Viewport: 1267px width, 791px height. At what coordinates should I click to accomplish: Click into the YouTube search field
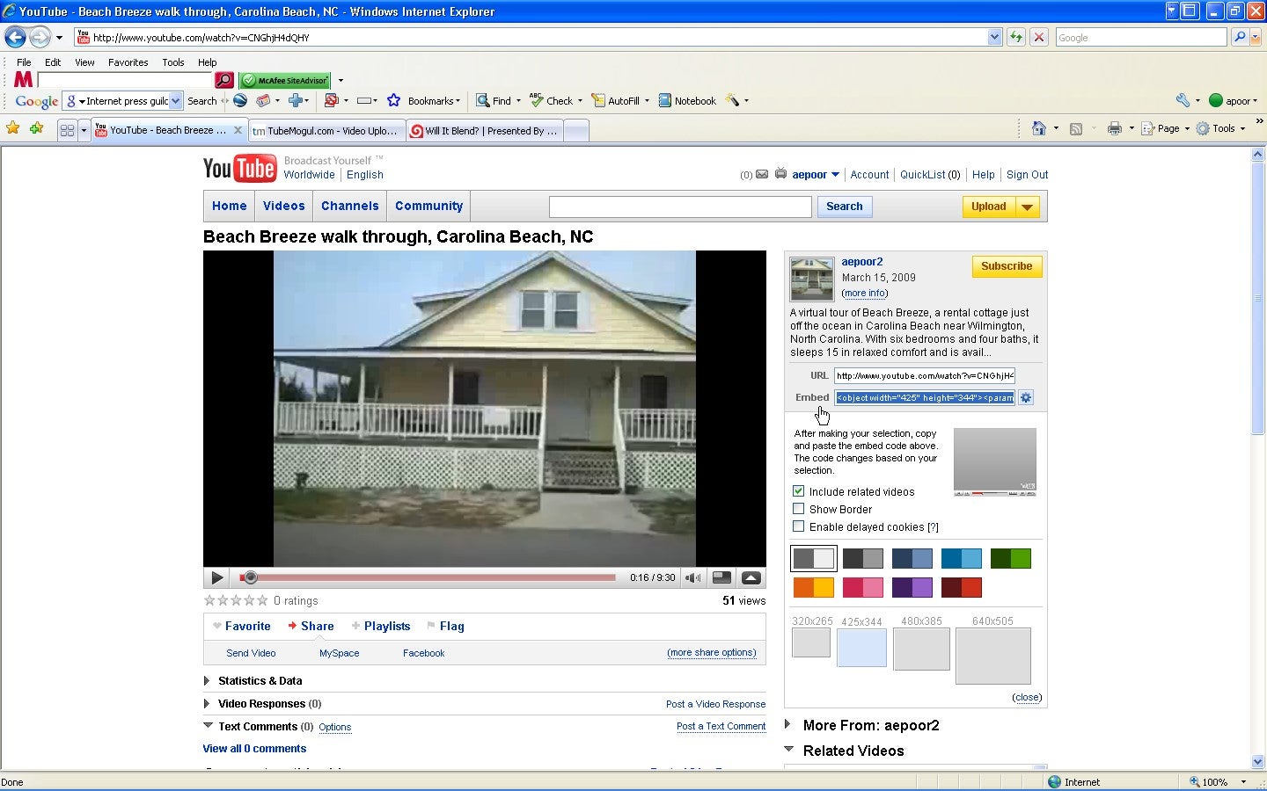pos(680,207)
